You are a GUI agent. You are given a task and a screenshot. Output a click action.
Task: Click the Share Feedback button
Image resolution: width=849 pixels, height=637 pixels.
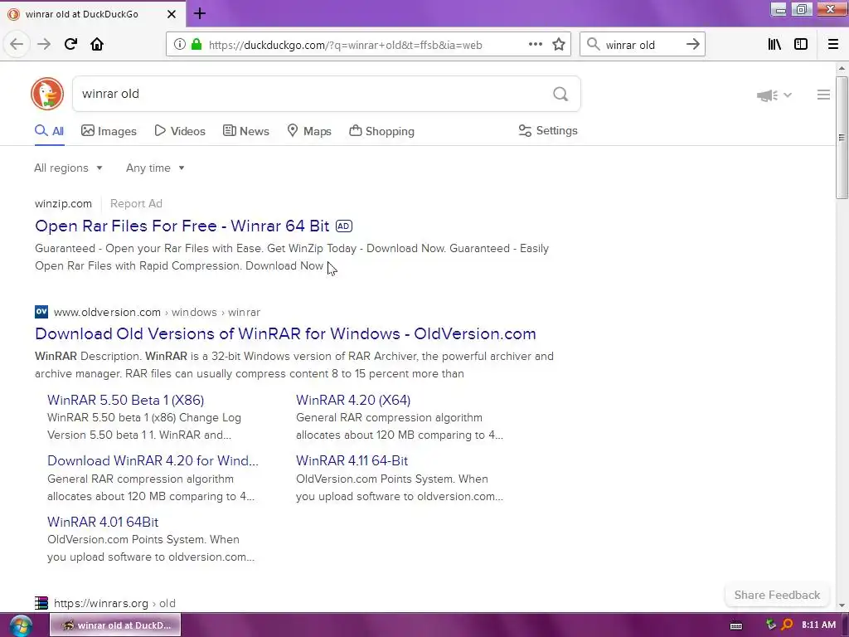777,595
